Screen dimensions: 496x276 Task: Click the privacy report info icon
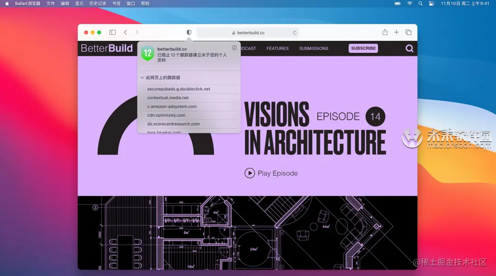tap(234, 48)
